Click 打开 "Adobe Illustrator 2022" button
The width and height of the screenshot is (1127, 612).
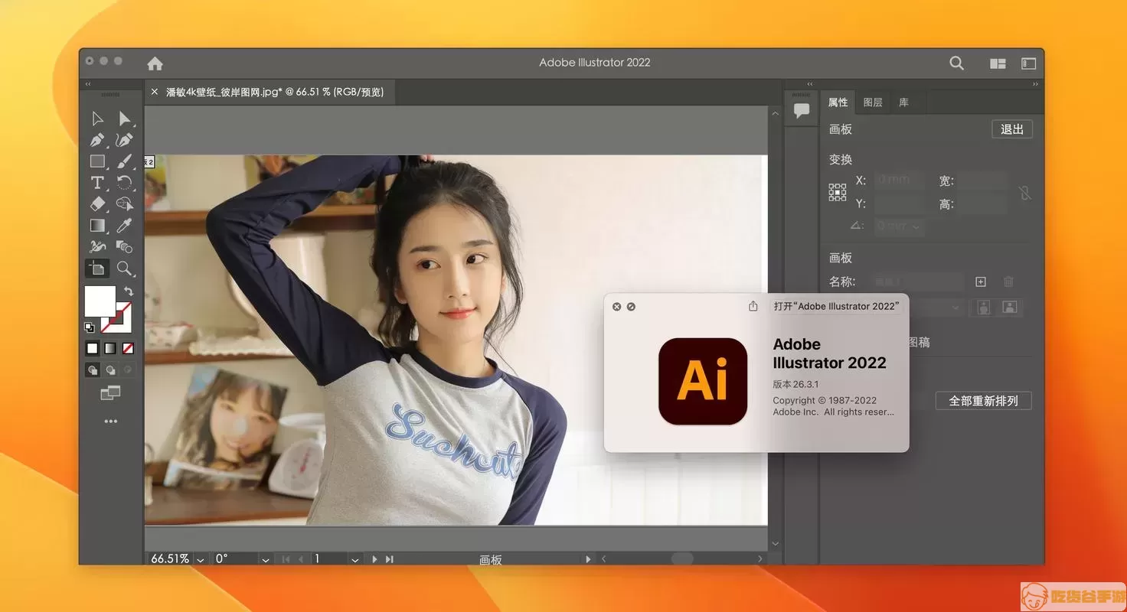(x=836, y=306)
